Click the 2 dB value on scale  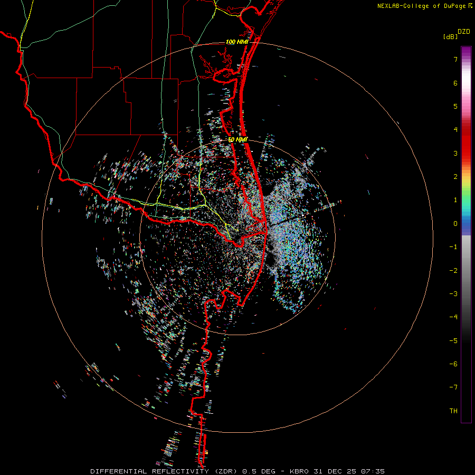(x=455, y=177)
